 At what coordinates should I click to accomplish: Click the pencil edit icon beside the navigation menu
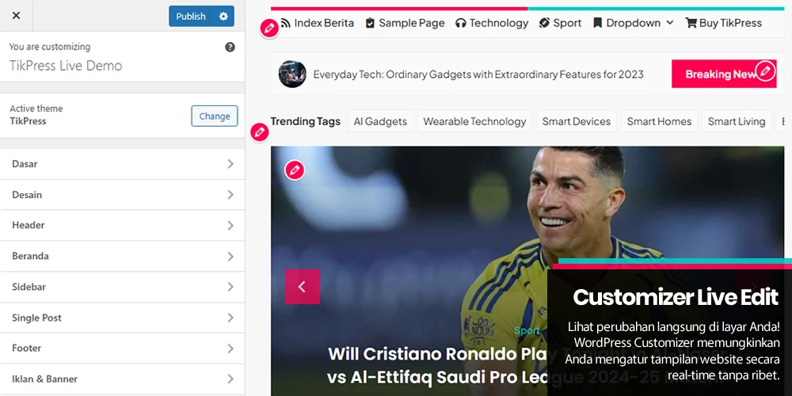(270, 29)
